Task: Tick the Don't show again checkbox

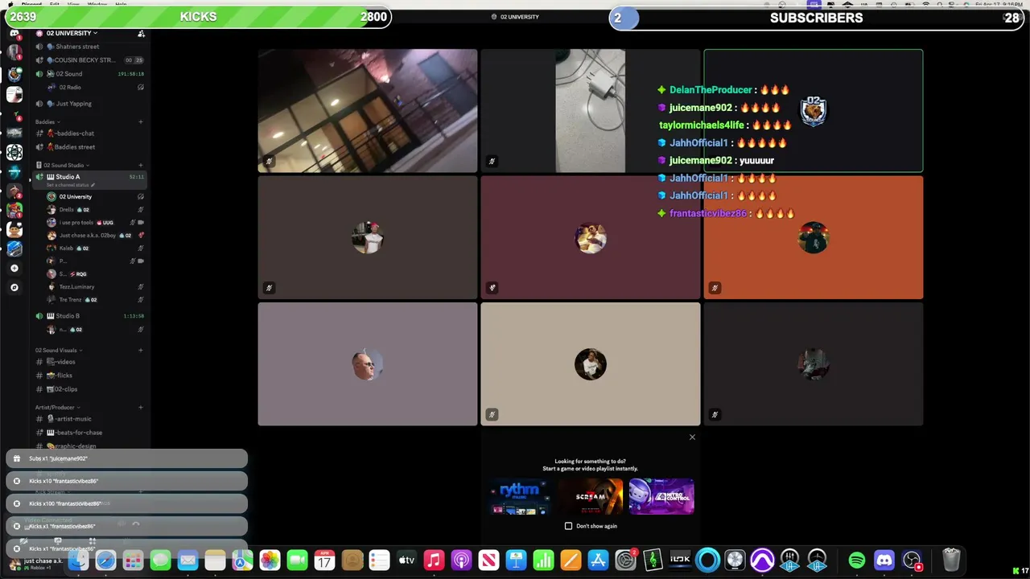Action: click(x=568, y=526)
